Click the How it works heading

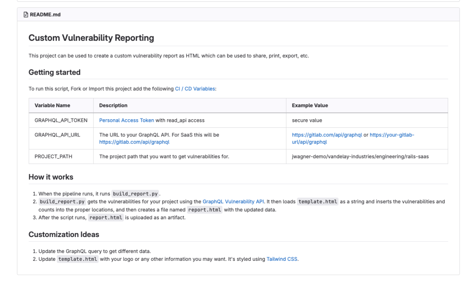pyautogui.click(x=51, y=177)
